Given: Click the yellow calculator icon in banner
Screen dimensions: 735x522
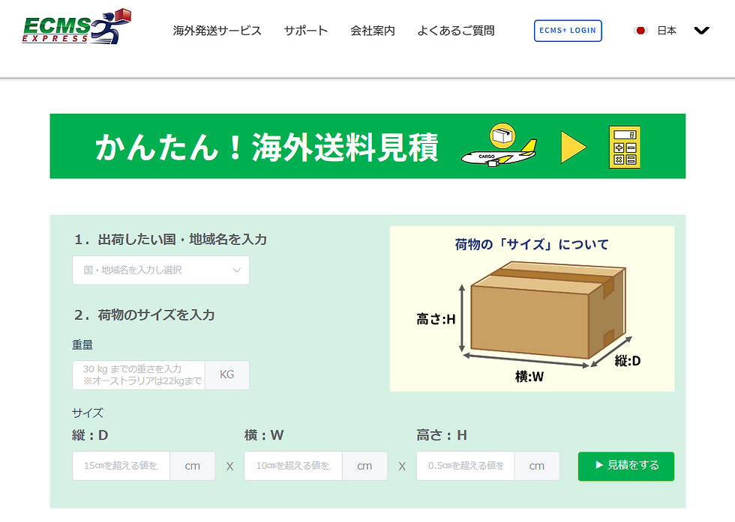Looking at the screenshot, I should [x=625, y=147].
